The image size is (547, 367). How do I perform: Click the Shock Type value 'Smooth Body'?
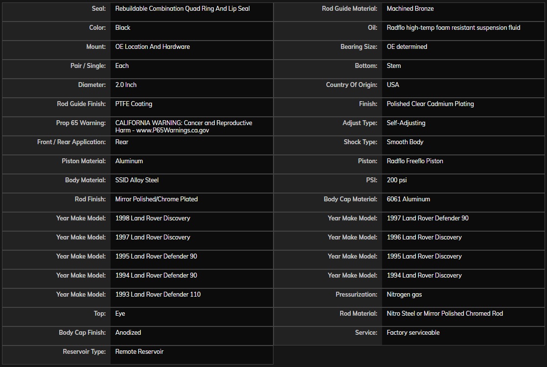(405, 142)
